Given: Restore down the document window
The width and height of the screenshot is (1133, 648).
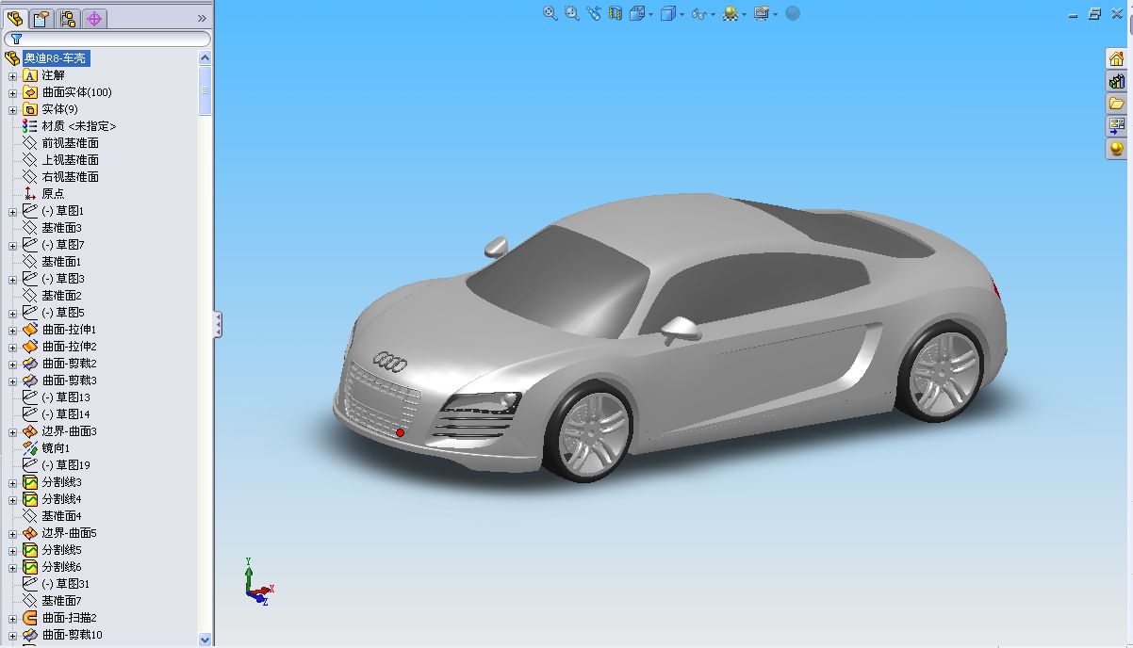Looking at the screenshot, I should point(1094,14).
